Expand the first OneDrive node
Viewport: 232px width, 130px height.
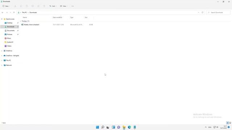pyautogui.click(x=2, y=51)
